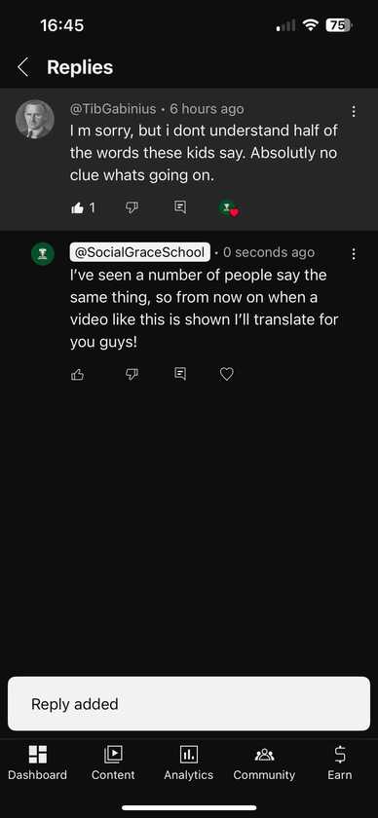Open more options for SocialGraceSchool reply
This screenshot has height=818, width=378.
[x=354, y=254]
